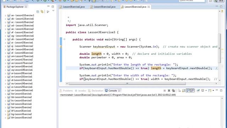Minimize the editor area
This screenshot has height=128, width=227.
coord(217,6)
